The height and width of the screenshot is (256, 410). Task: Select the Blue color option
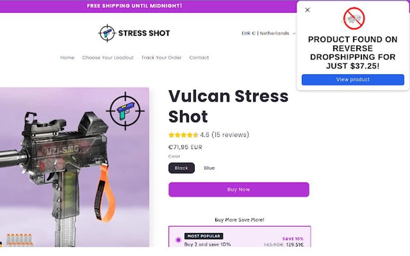209,168
